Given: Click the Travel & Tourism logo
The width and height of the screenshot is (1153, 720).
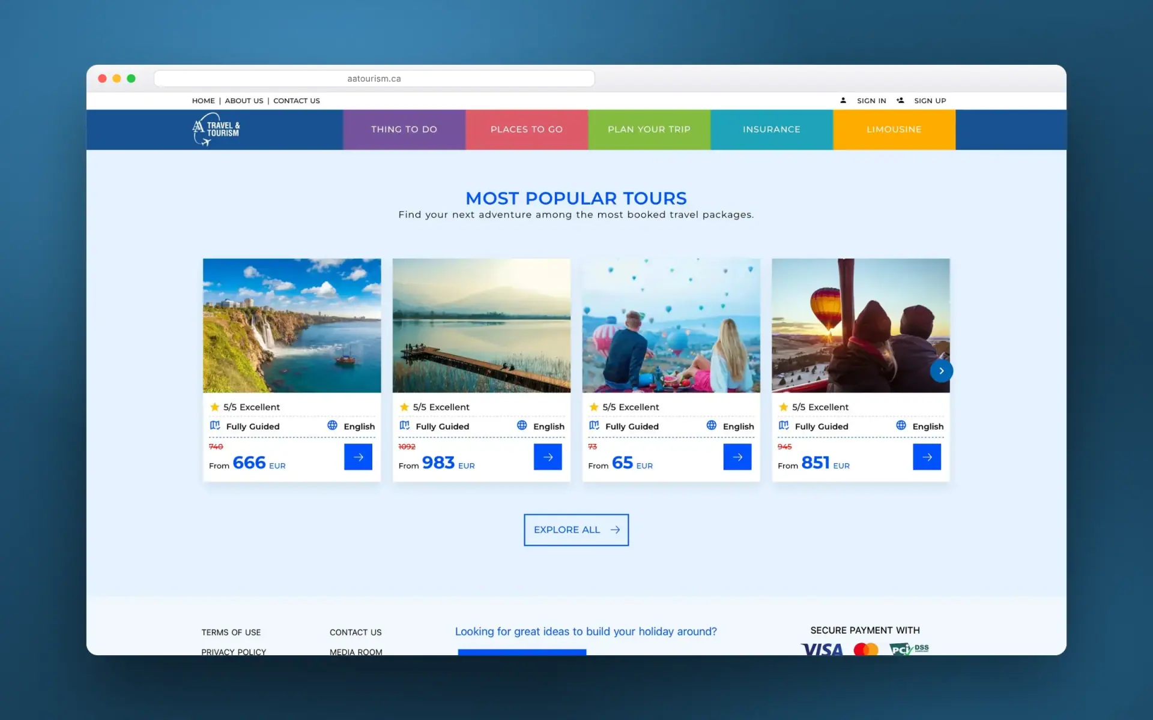Looking at the screenshot, I should coord(216,130).
